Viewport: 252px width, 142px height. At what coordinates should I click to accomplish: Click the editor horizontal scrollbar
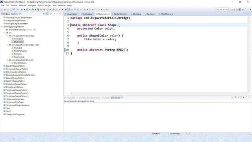click(158, 93)
